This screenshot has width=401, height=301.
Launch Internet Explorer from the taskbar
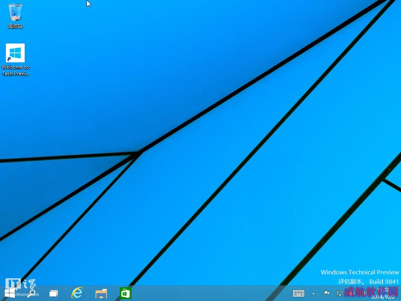click(x=77, y=293)
